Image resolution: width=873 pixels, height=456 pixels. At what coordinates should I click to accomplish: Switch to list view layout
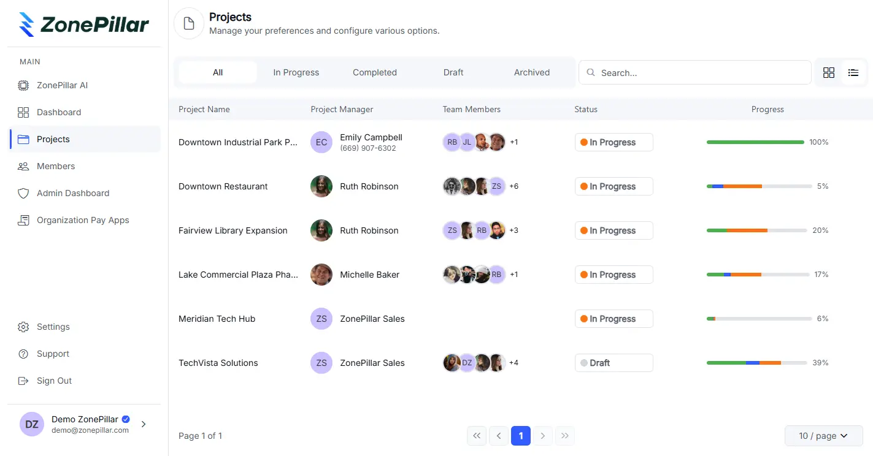coord(853,72)
